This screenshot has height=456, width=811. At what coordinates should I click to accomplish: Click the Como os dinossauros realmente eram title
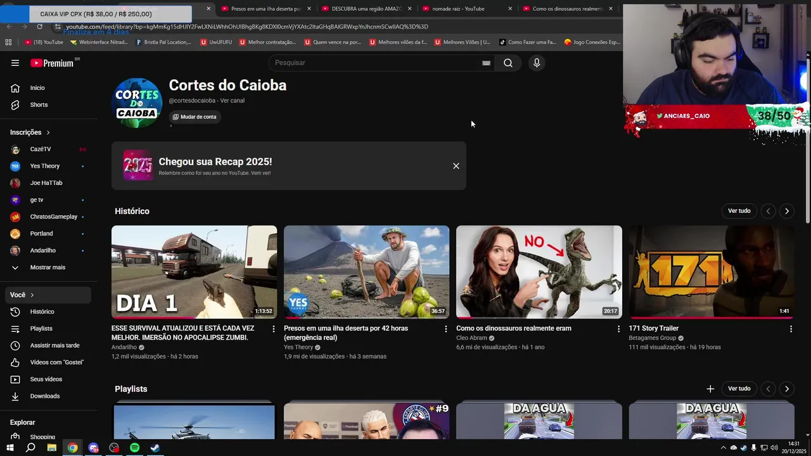pos(514,328)
